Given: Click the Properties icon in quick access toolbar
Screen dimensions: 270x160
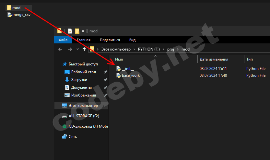Looking at the screenshot, I should 70,31.
